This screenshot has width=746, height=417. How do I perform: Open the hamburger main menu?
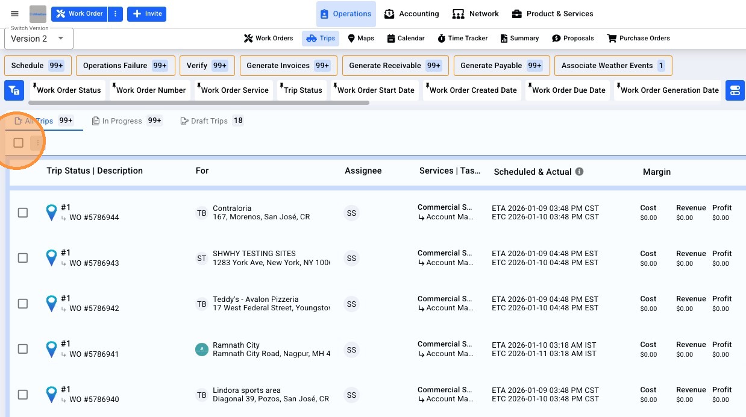15,14
